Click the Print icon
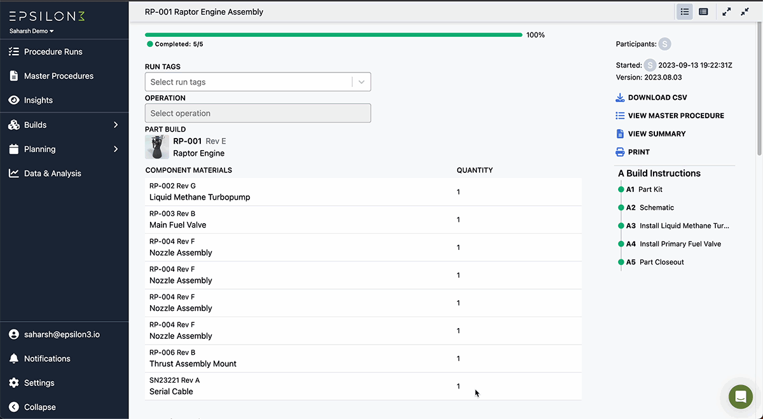The image size is (763, 419). [x=619, y=152]
